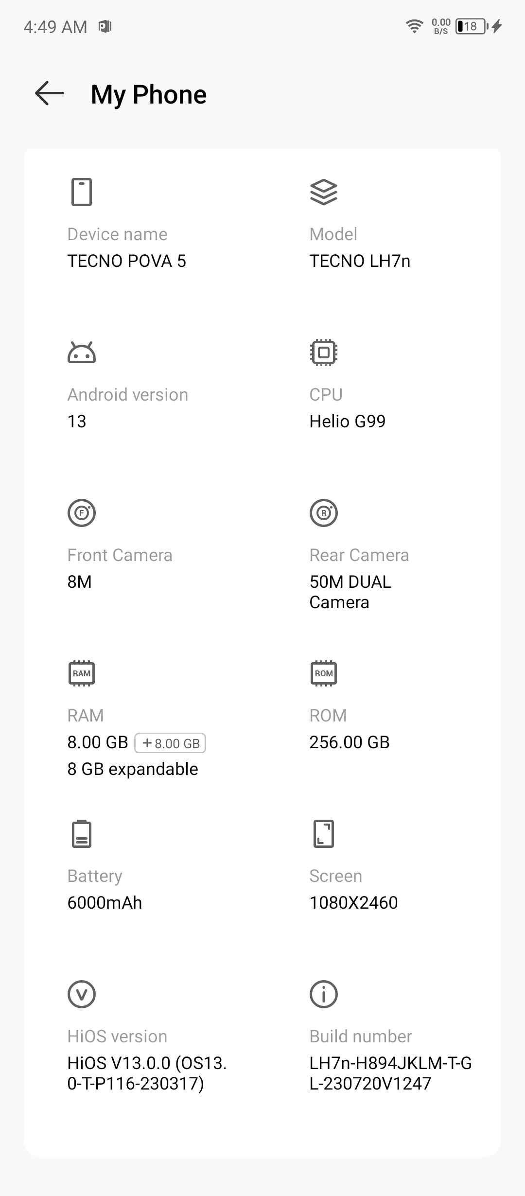Viewport: 525px width, 1196px height.
Task: Tap the Build number info icon
Action: pyautogui.click(x=324, y=994)
